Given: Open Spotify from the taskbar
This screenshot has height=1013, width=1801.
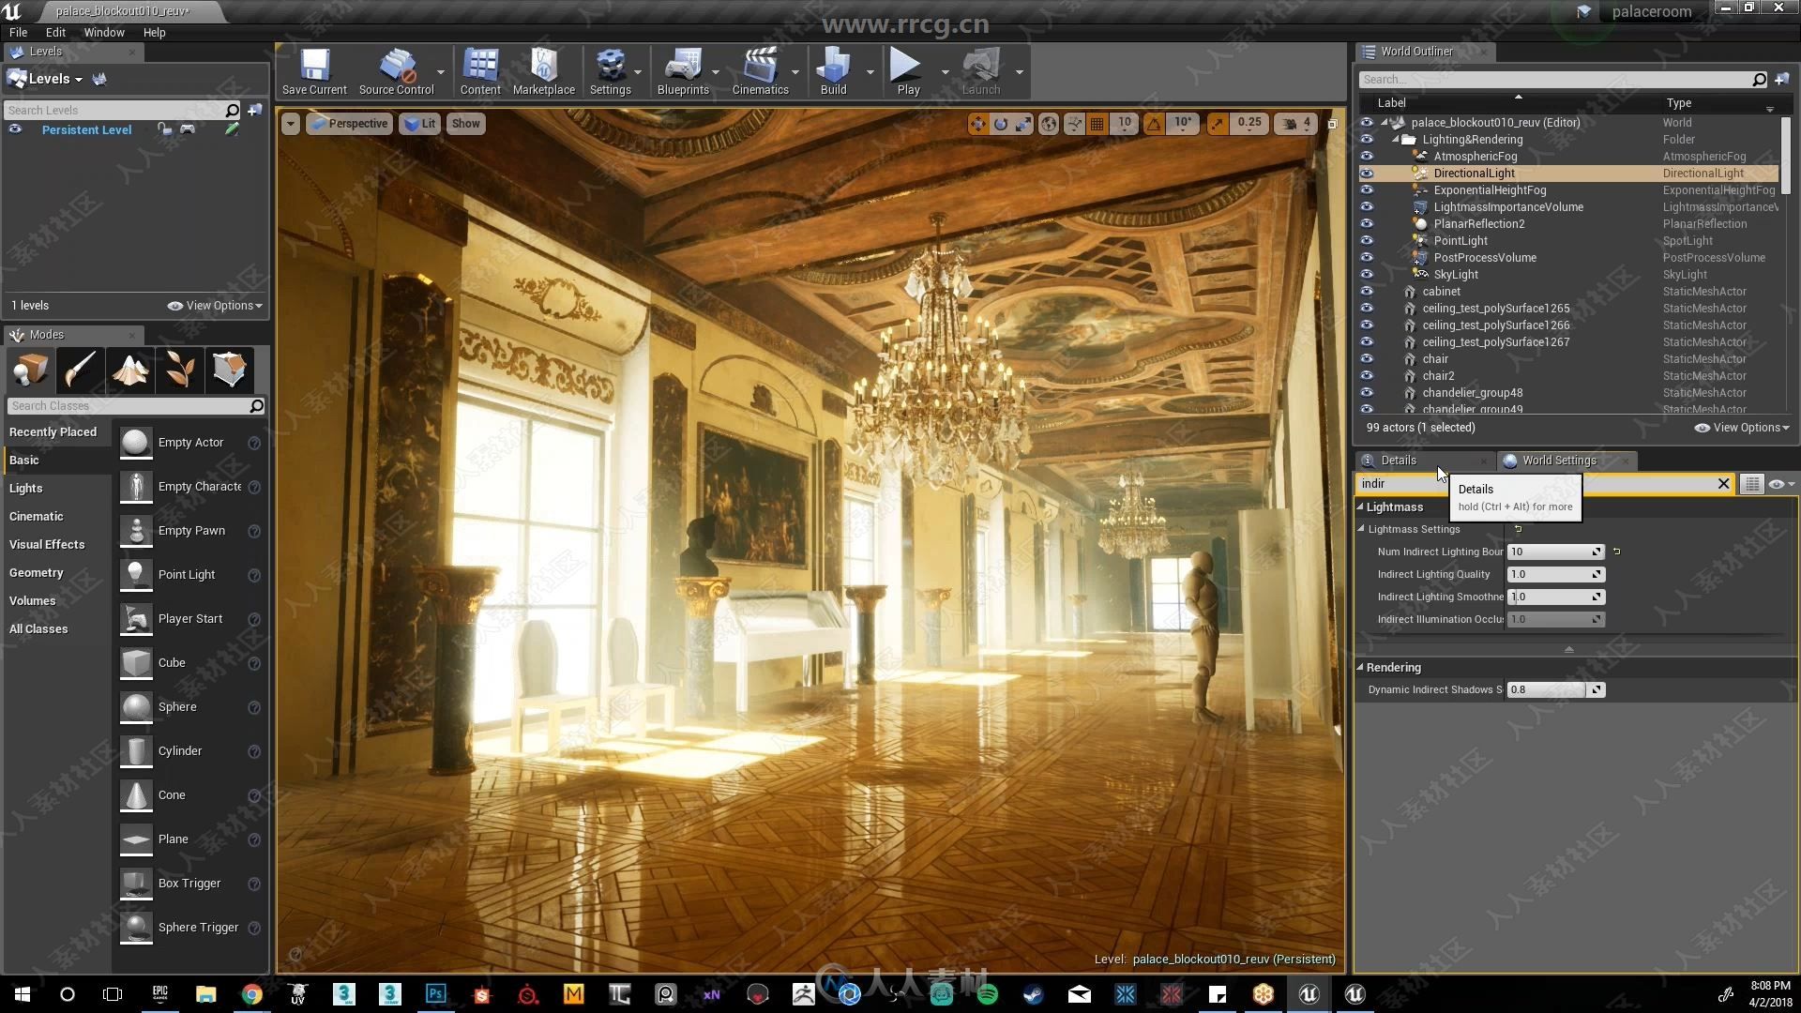Looking at the screenshot, I should pos(988,994).
